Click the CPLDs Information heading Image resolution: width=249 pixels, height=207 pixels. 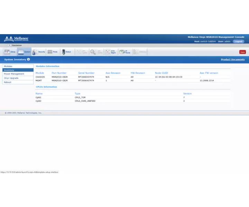[x=46, y=87]
